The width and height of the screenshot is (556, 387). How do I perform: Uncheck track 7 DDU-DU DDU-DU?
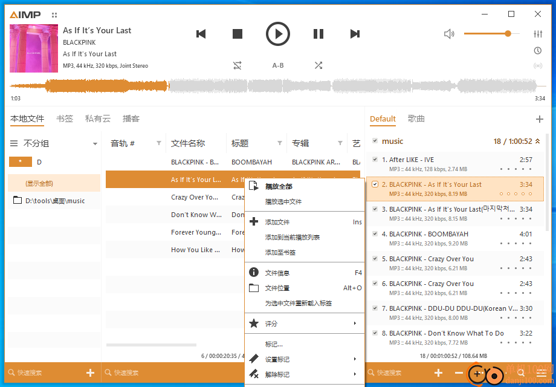tap(375, 308)
